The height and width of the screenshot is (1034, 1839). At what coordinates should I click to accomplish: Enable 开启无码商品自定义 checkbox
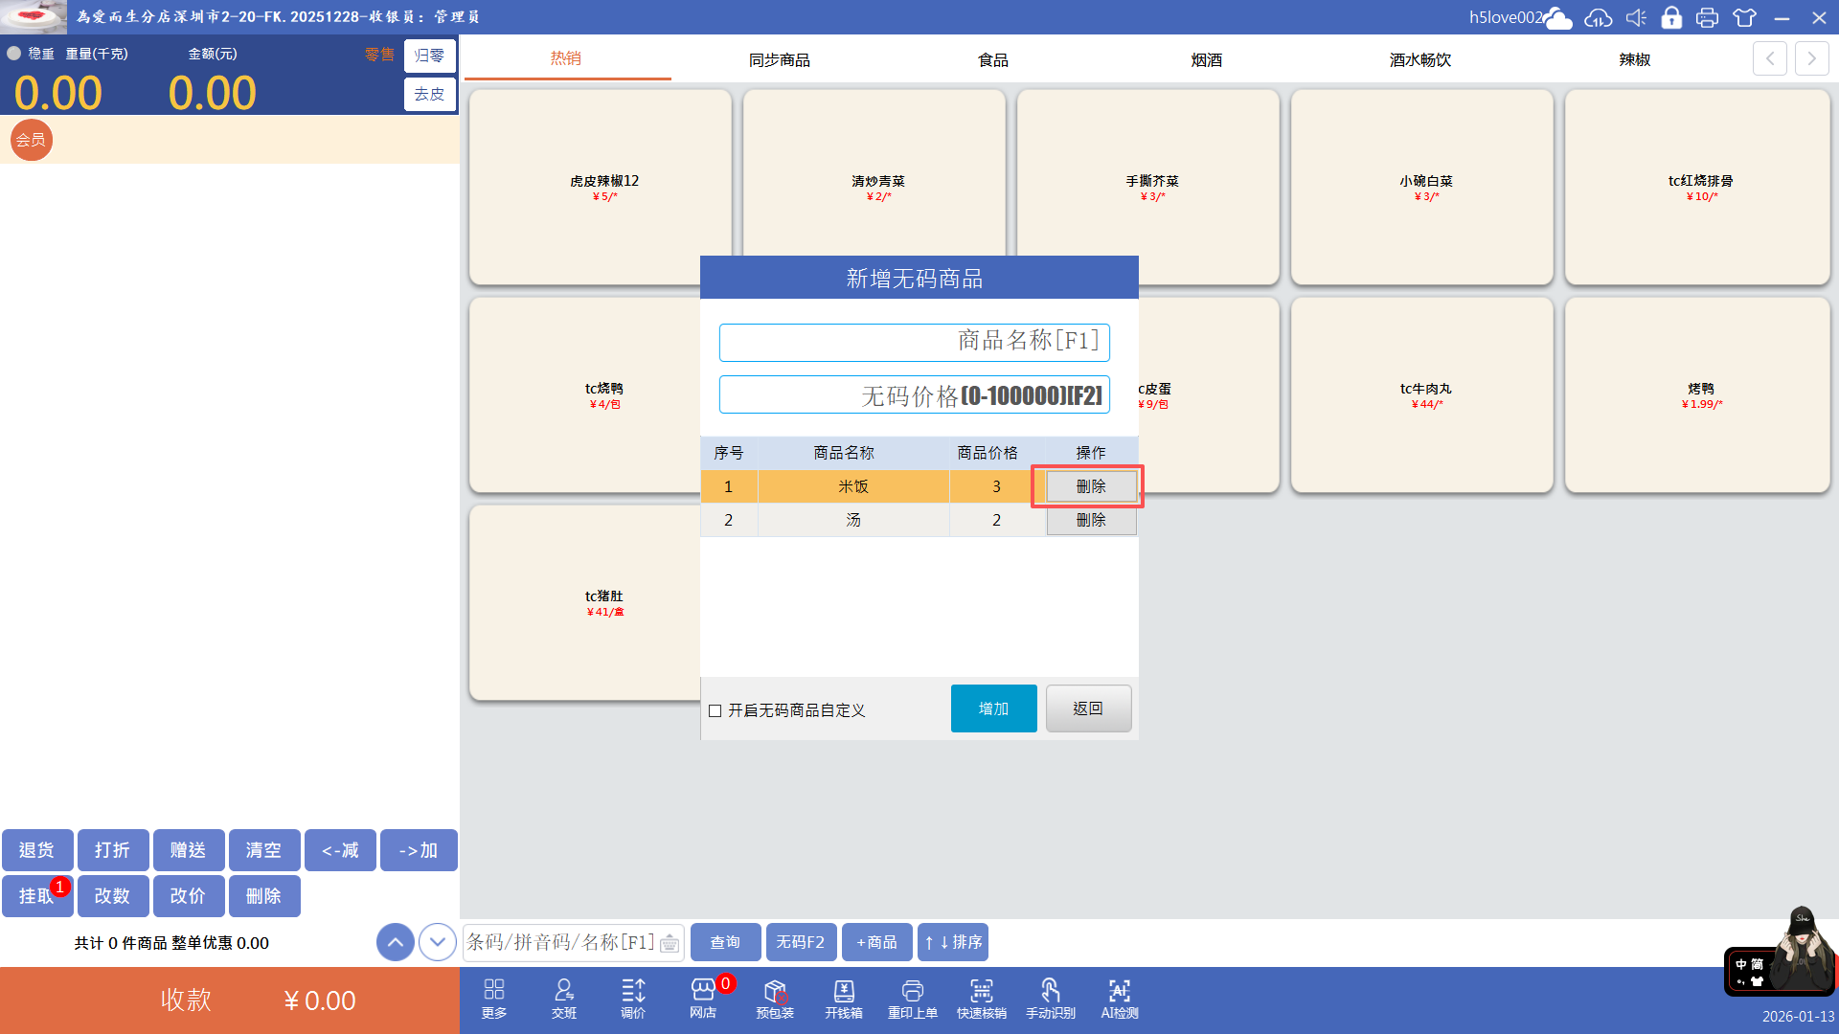click(715, 710)
